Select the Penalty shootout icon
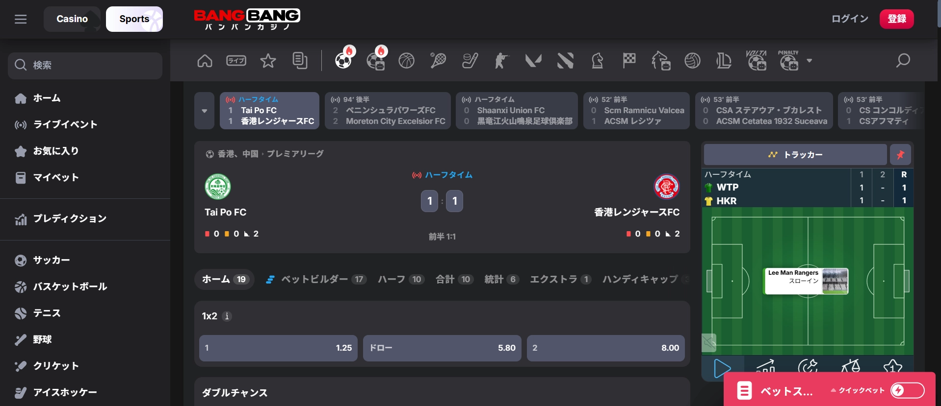The width and height of the screenshot is (941, 406). 788,61
